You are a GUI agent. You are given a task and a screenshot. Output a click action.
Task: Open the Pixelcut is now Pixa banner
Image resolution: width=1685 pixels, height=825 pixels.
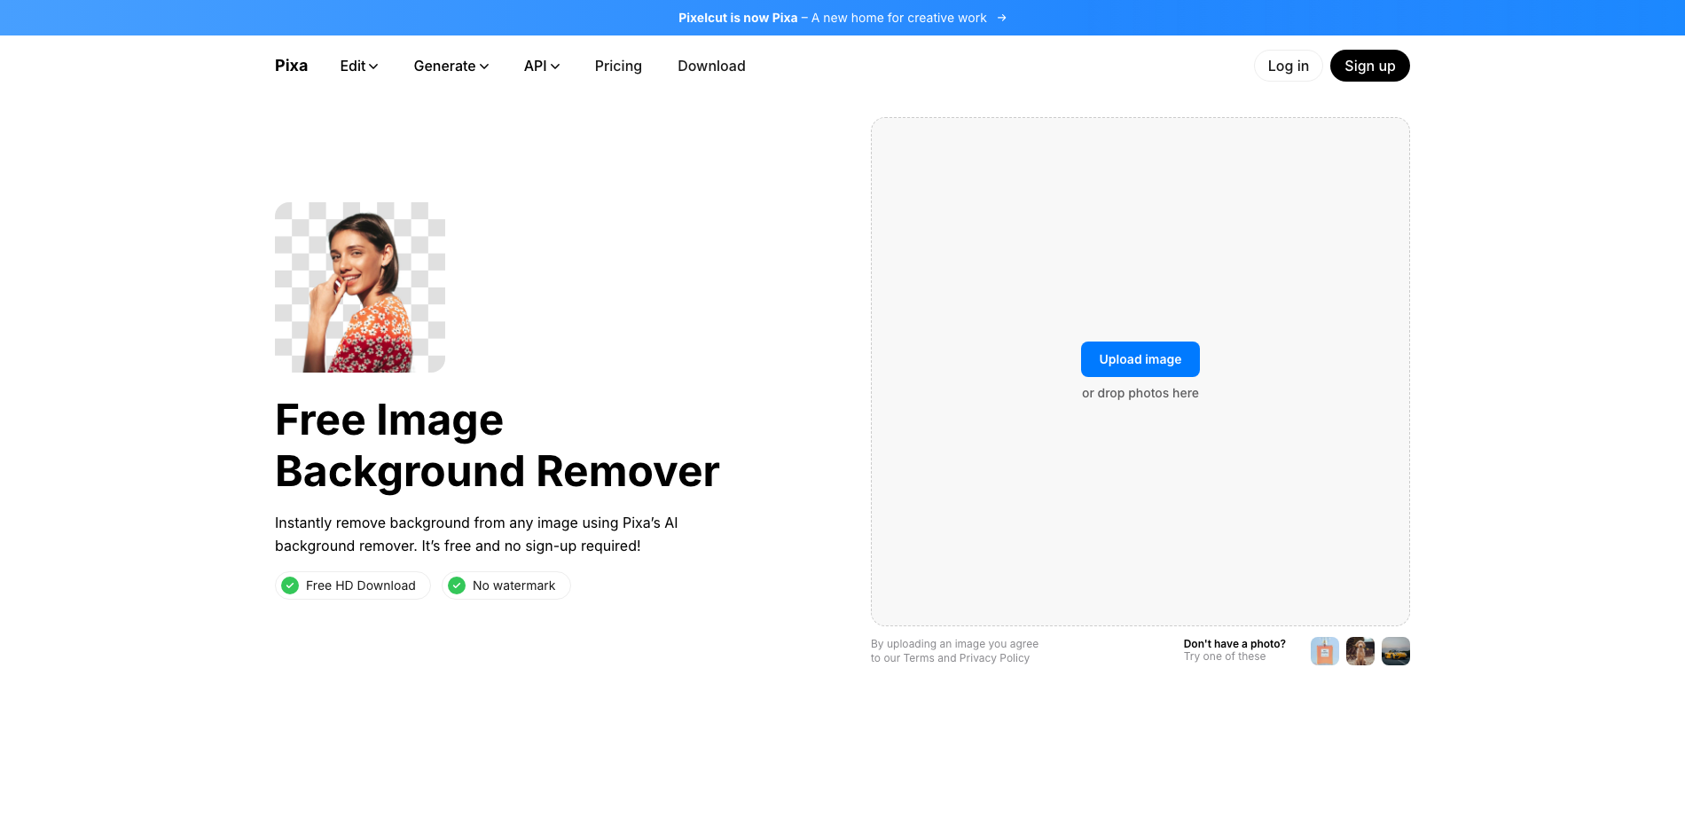(842, 18)
